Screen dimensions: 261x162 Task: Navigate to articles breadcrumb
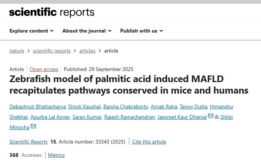(87, 51)
